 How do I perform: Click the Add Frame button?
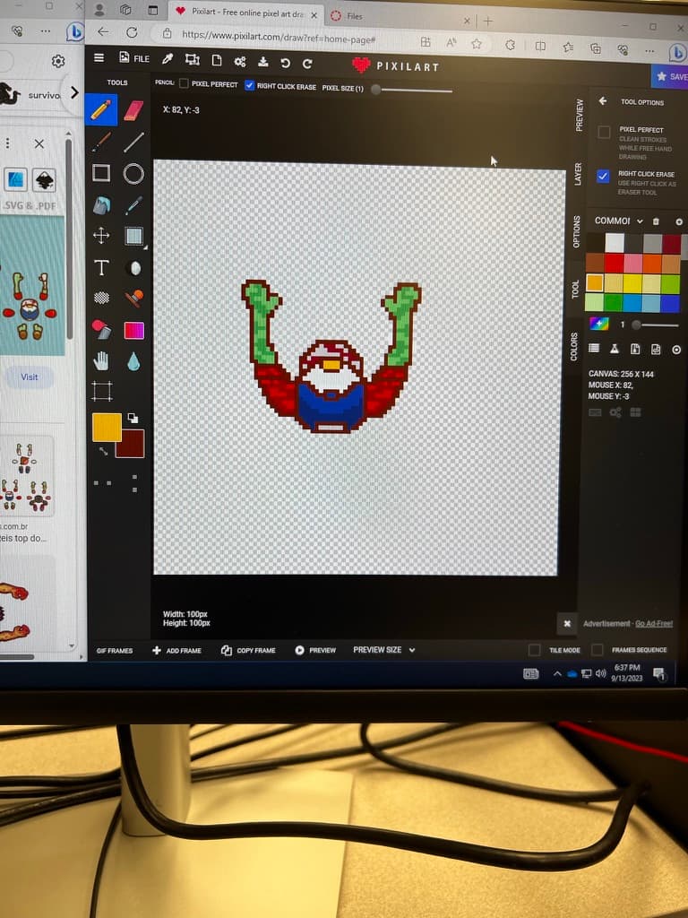(x=176, y=650)
